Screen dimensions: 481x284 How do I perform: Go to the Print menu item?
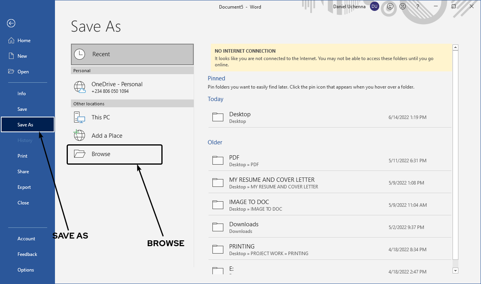tap(23, 156)
